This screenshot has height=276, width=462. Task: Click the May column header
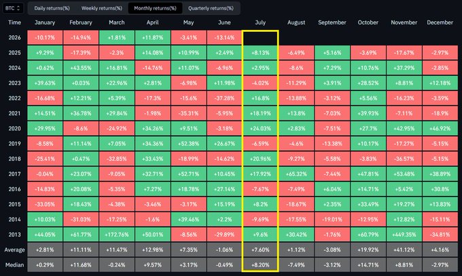(189, 22)
